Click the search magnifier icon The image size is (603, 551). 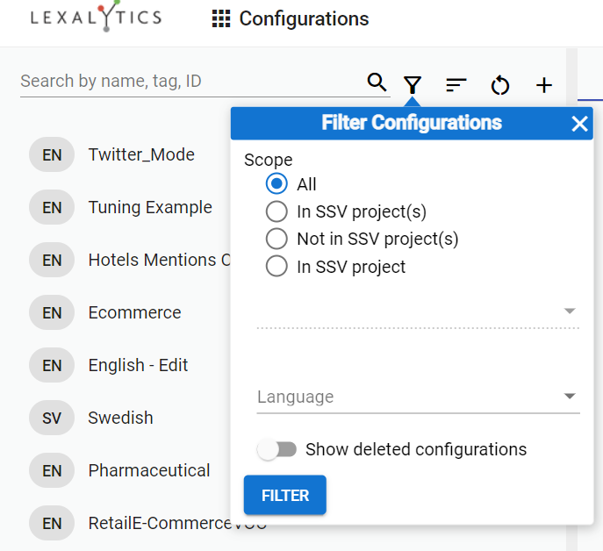pos(377,82)
